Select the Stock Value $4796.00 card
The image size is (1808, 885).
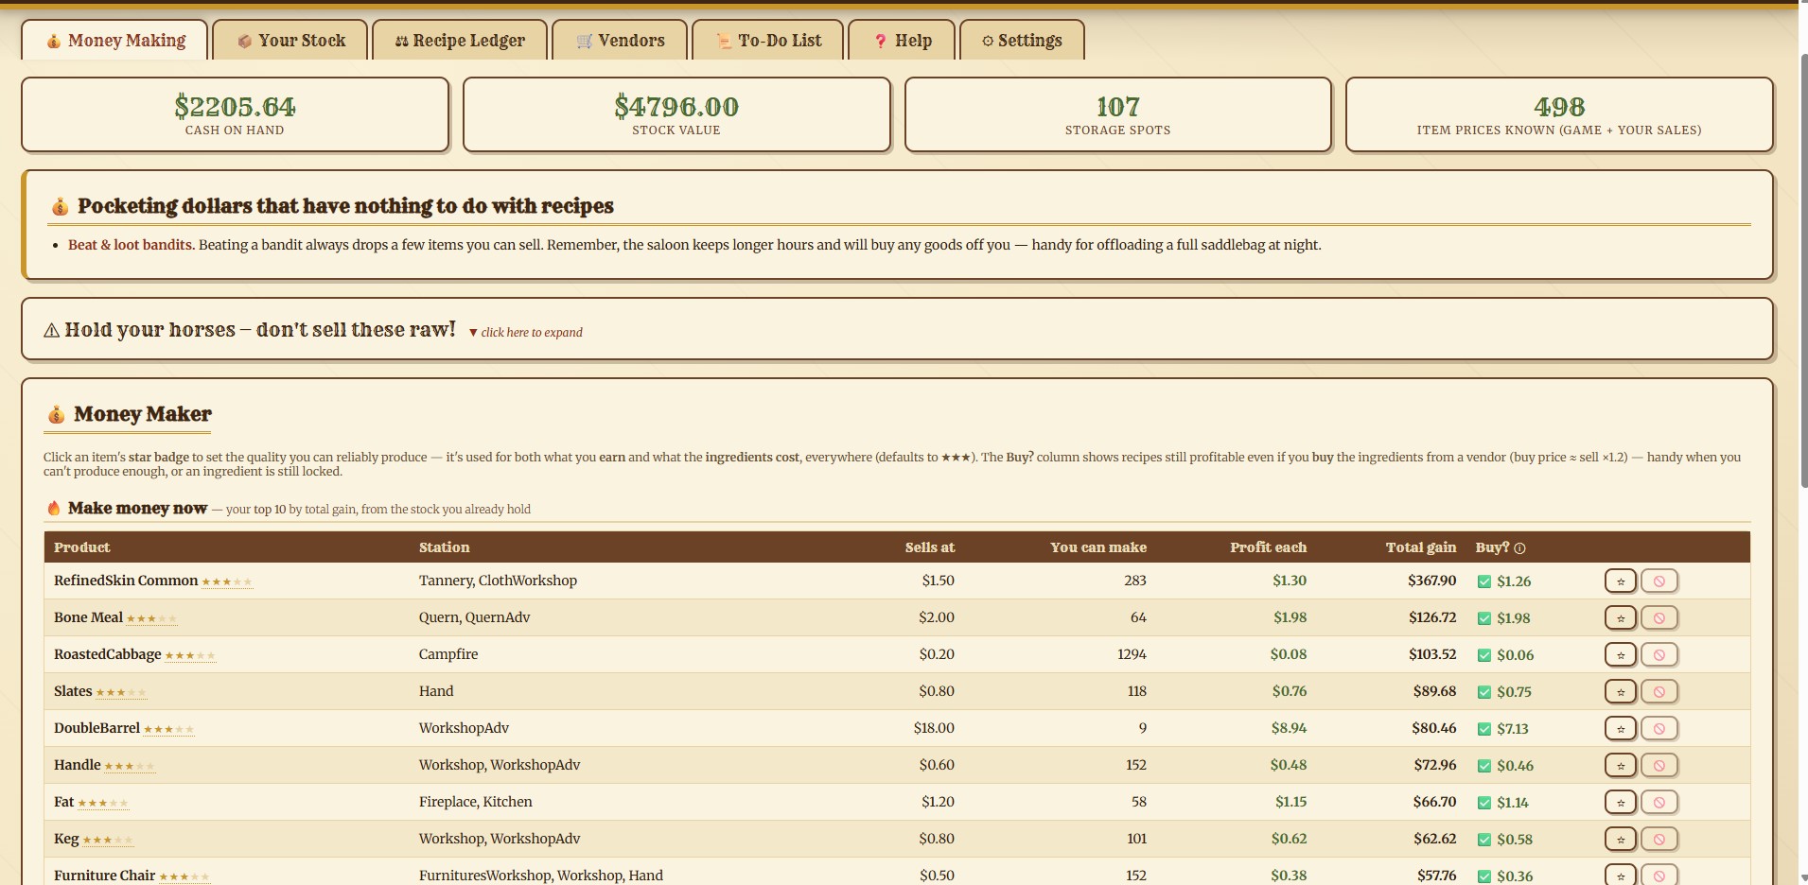pyautogui.click(x=676, y=114)
